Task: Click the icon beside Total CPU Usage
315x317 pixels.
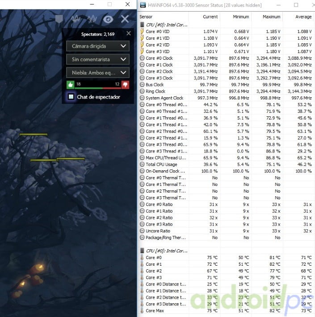Action: pyautogui.click(x=142, y=165)
